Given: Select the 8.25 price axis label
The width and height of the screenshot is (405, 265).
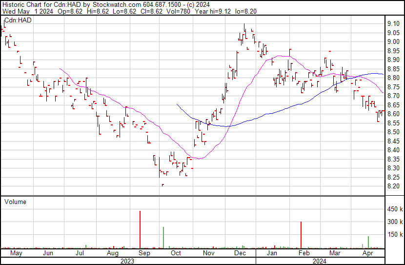Looking at the screenshot, I should [x=393, y=178].
